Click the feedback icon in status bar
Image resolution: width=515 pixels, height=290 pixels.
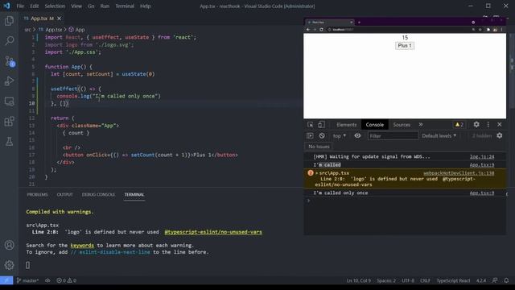point(495,280)
